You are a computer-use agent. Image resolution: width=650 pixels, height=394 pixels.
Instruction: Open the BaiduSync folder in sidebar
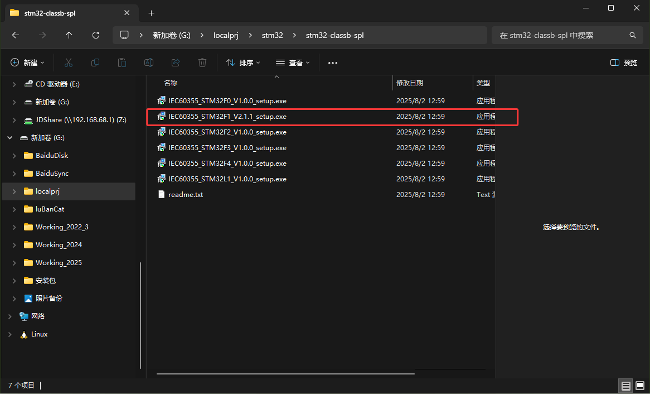52,174
